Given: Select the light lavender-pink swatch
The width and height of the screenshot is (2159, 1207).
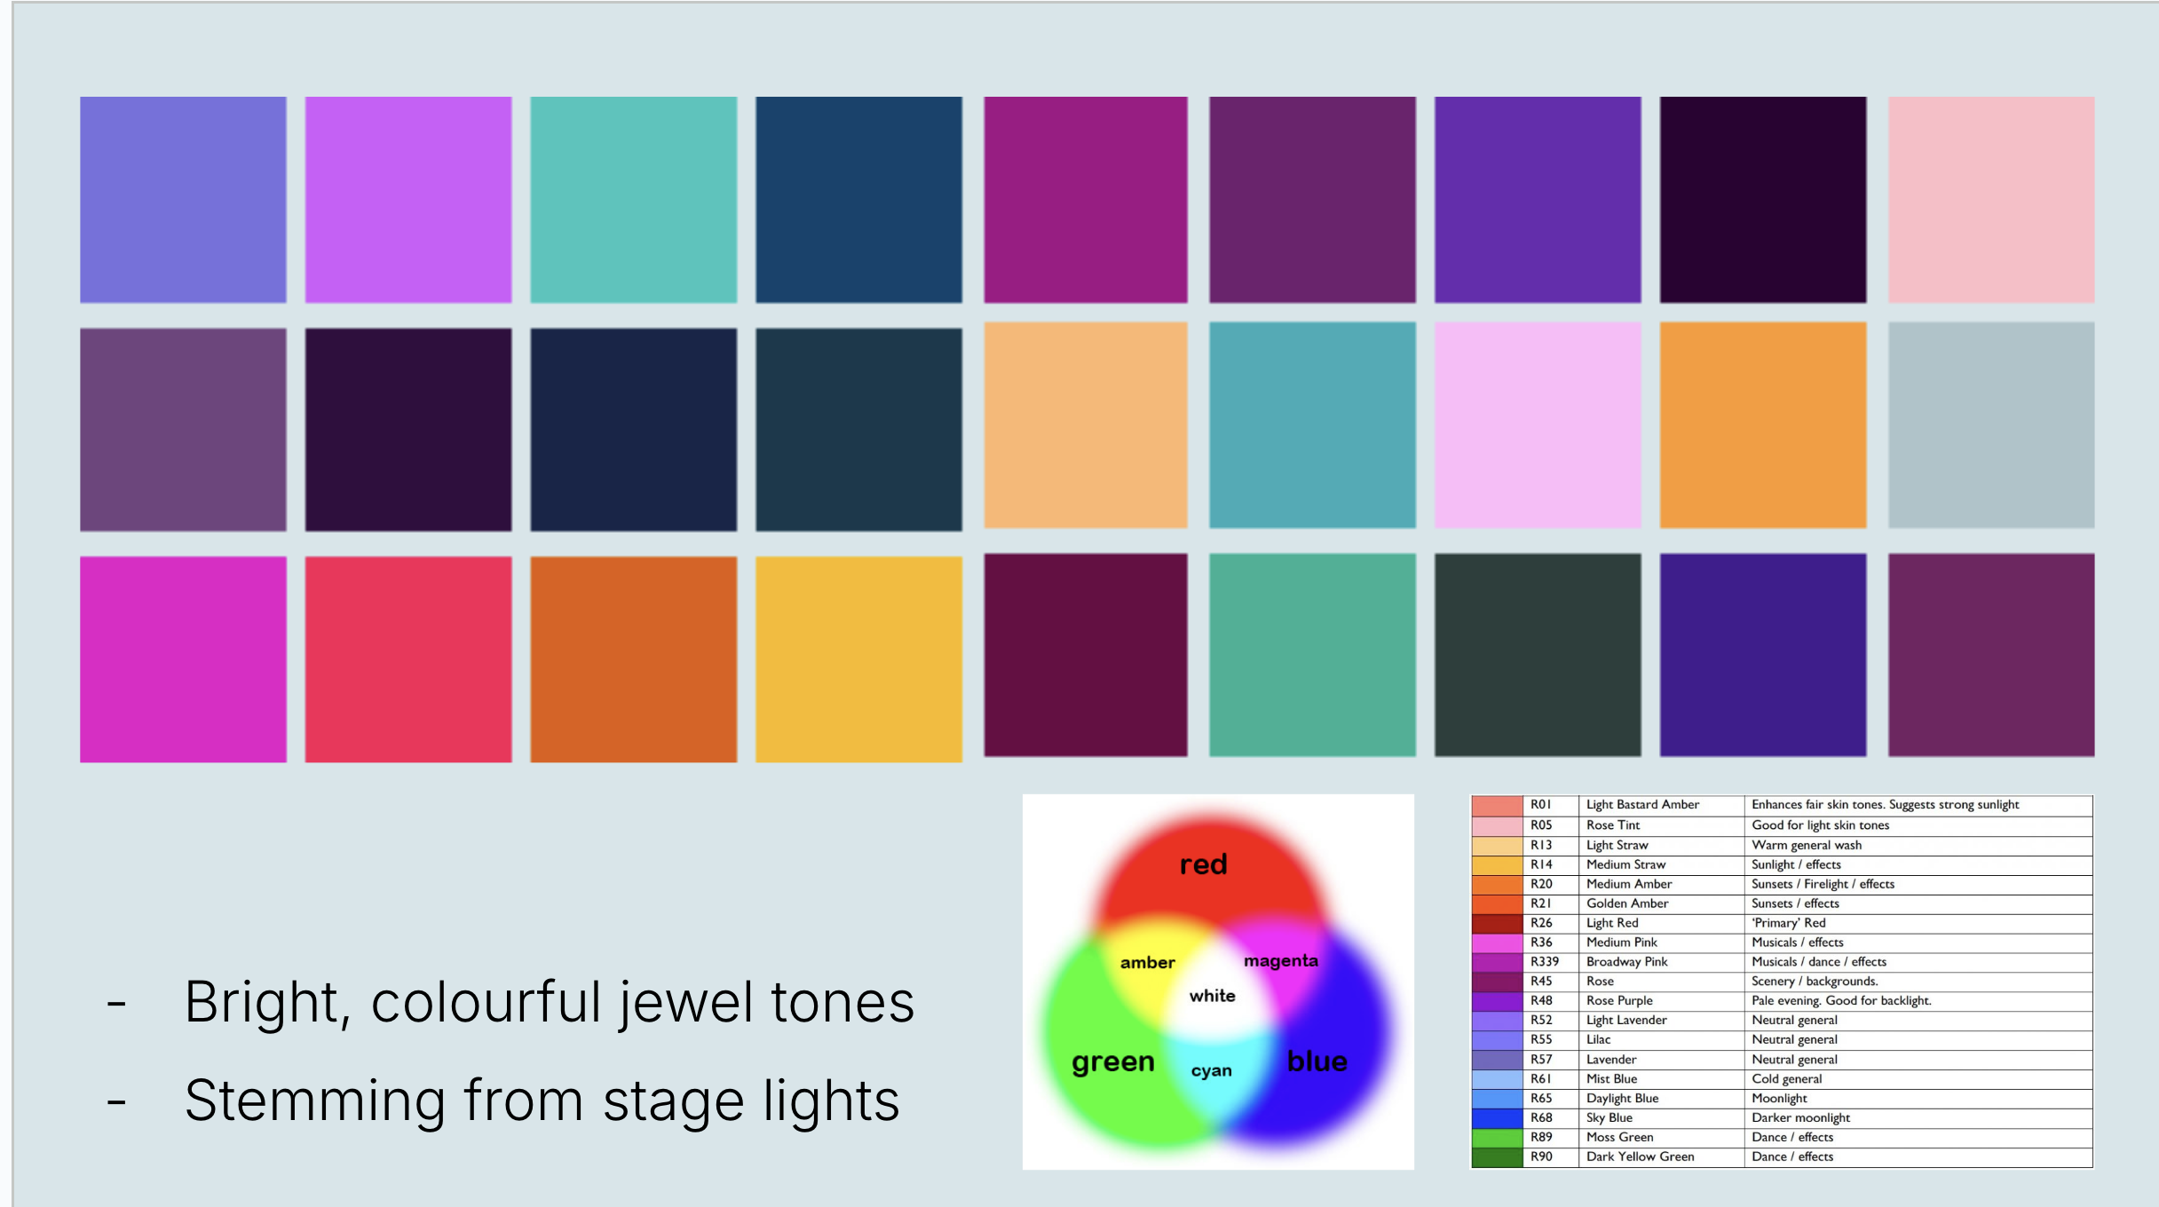Looking at the screenshot, I should pos(1537,425).
